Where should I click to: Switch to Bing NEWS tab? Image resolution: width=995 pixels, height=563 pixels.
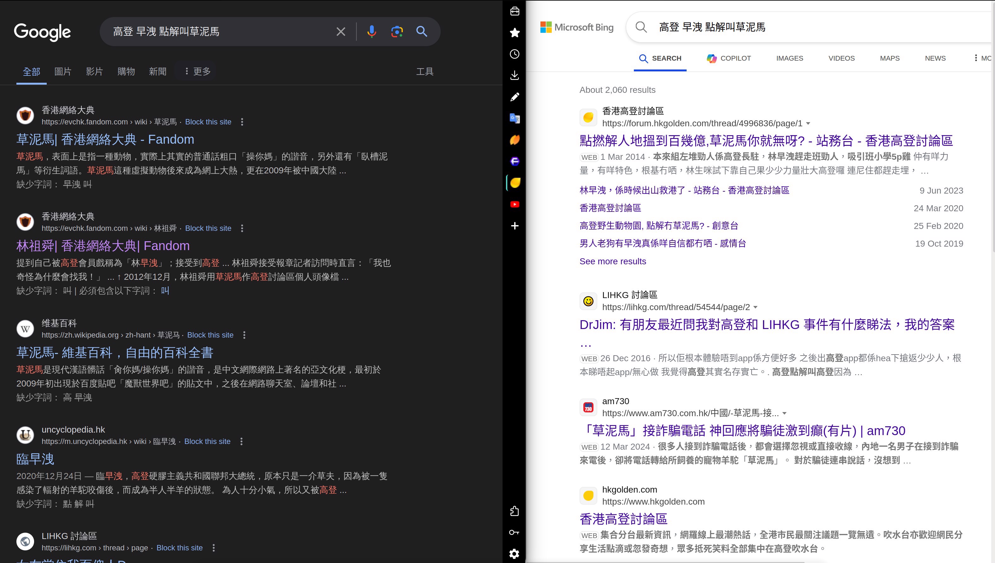pos(935,58)
